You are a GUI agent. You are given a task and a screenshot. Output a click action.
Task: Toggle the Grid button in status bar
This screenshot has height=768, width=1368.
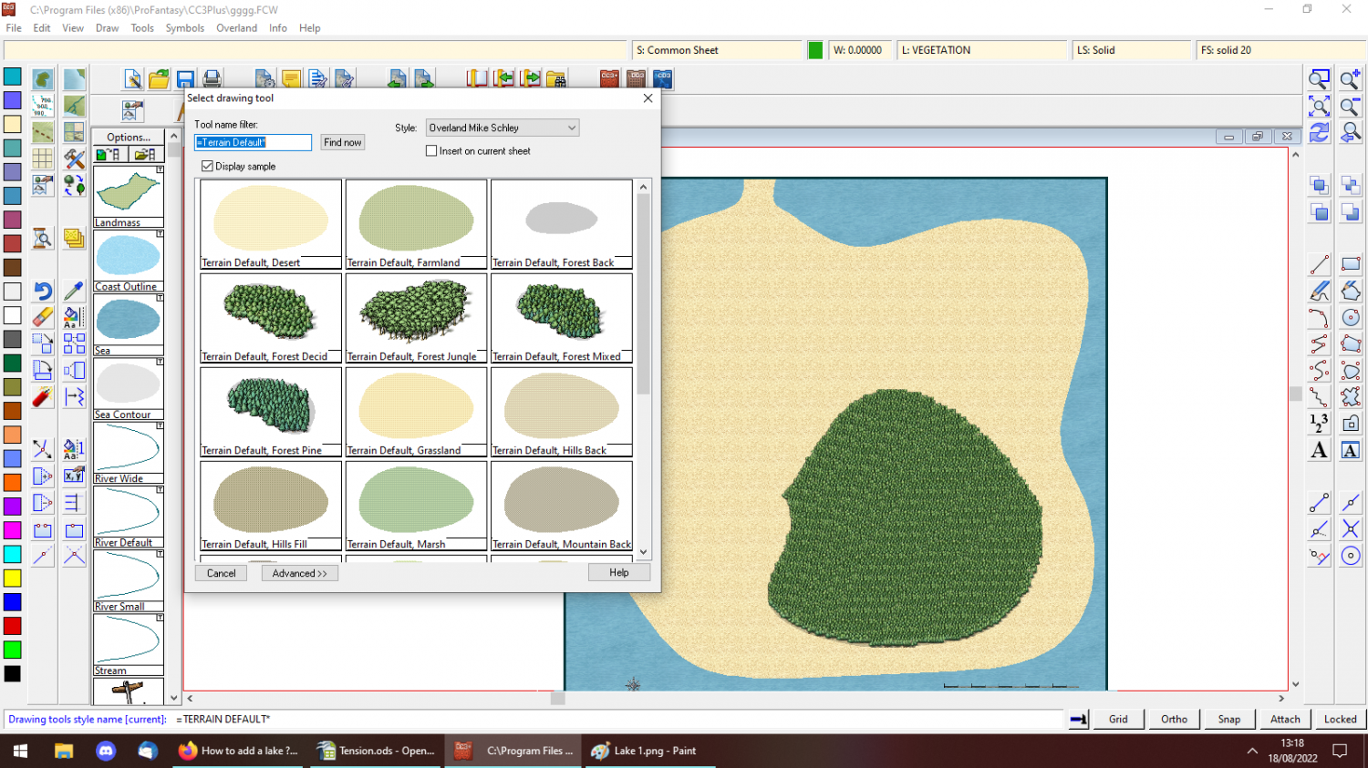[x=1118, y=719]
